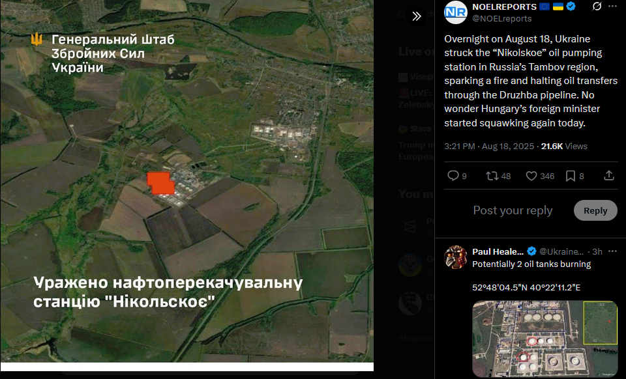Click the verified badge next to Paul Healey
626x379 pixels.
click(x=531, y=251)
